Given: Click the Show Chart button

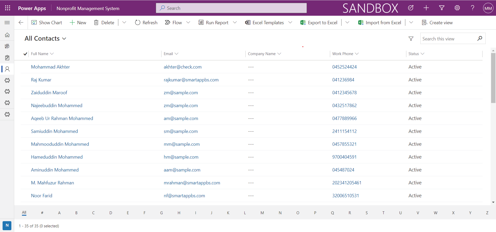Looking at the screenshot, I should click(x=47, y=23).
